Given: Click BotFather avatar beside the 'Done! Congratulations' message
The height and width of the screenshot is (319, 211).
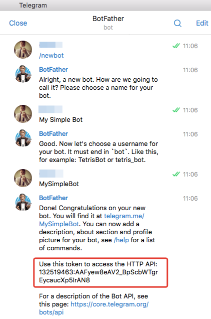Looking at the screenshot, I should coord(23,202).
